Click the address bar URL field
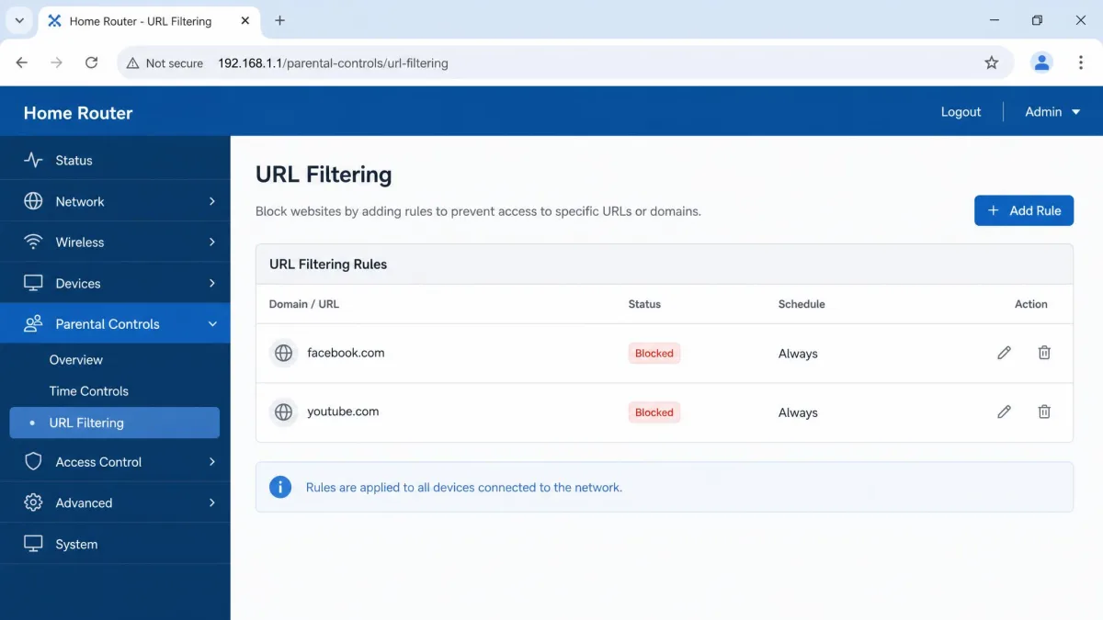The height and width of the screenshot is (620, 1103). pyautogui.click(x=565, y=62)
